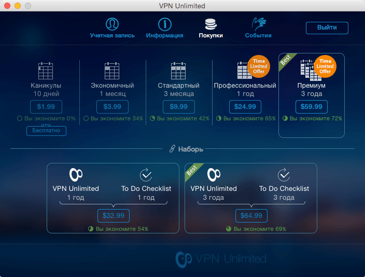The height and width of the screenshot is (277, 365).
Task: Click the 'Каникулы' plan title
Action: 46,86
